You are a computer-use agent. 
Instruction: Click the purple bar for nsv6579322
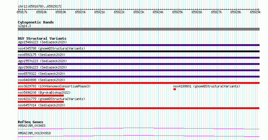139,77
